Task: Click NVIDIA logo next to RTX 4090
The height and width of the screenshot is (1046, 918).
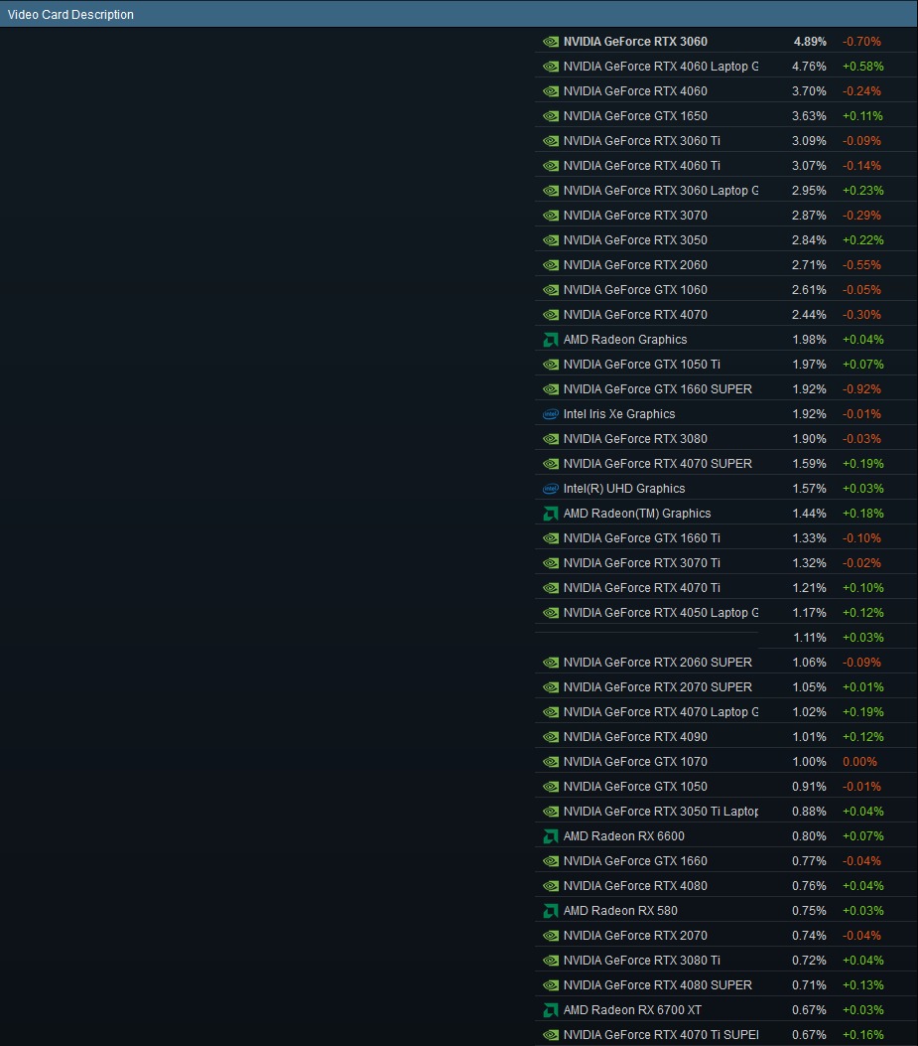Action: pyautogui.click(x=551, y=736)
